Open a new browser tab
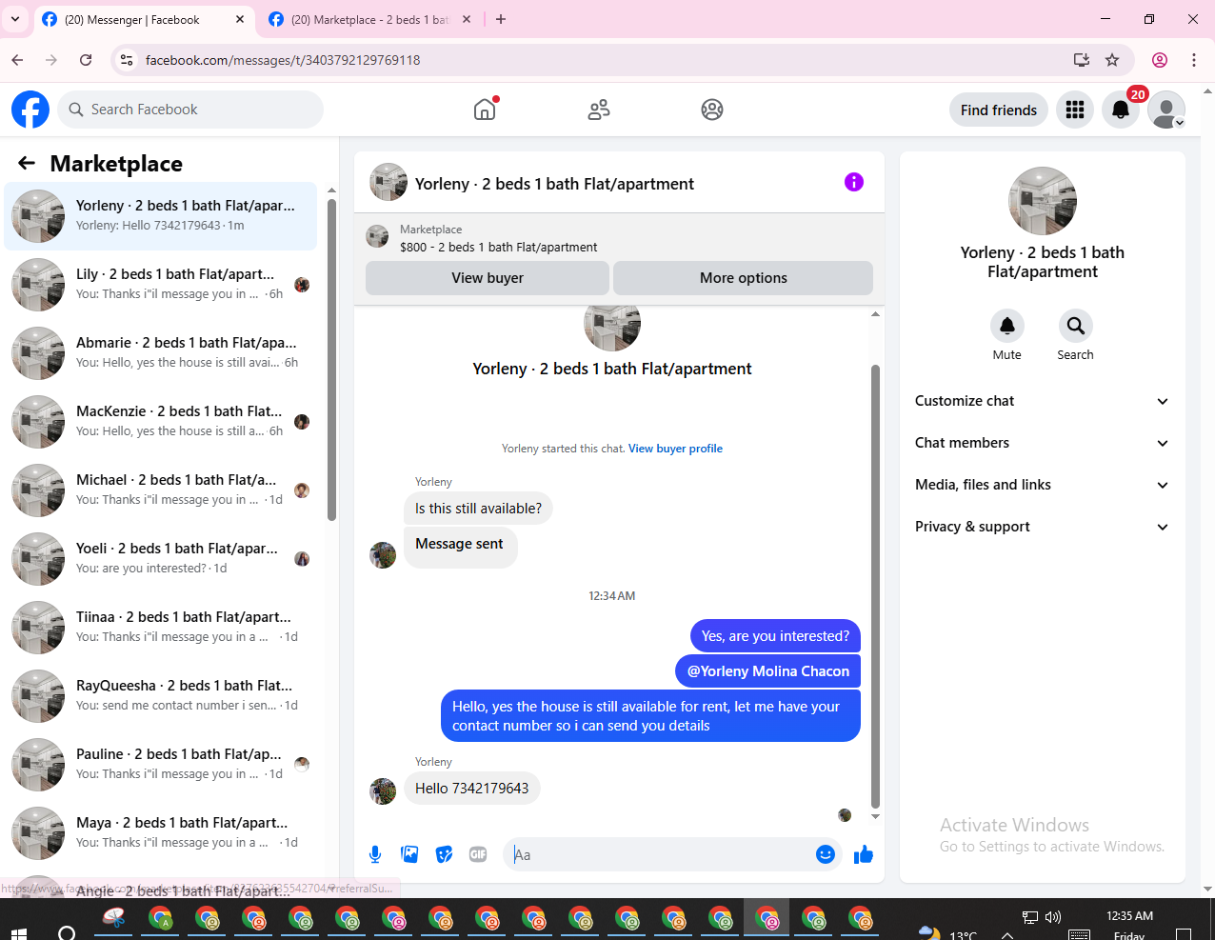The height and width of the screenshot is (940, 1215). (501, 19)
